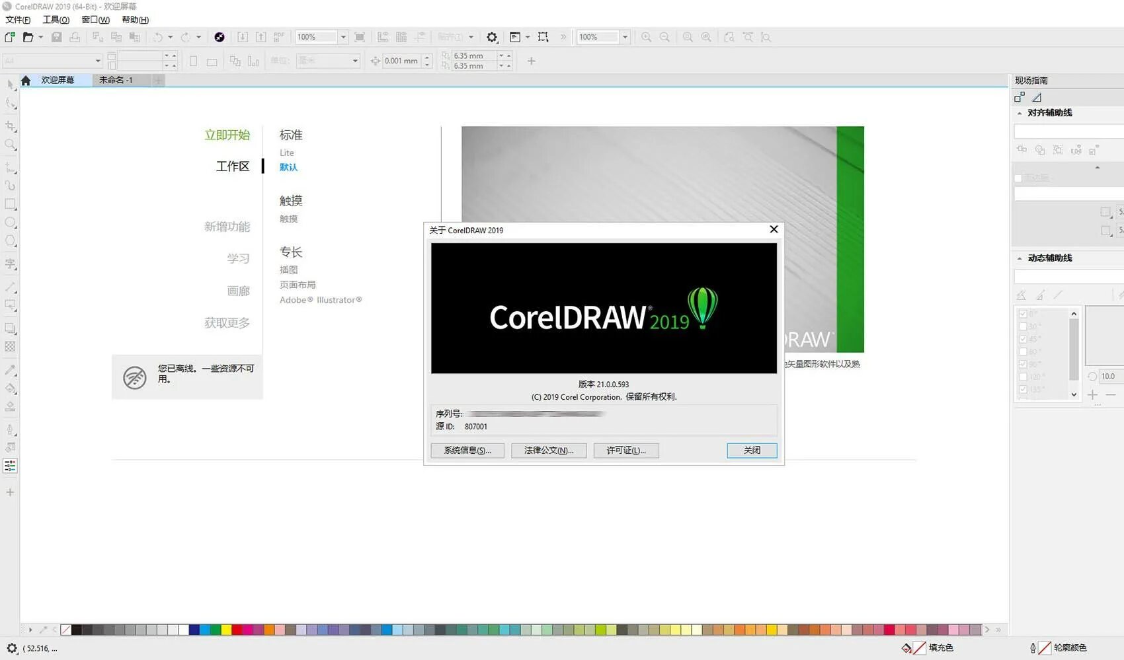Select the black swatch in color palette
The height and width of the screenshot is (660, 1124).
[77, 630]
